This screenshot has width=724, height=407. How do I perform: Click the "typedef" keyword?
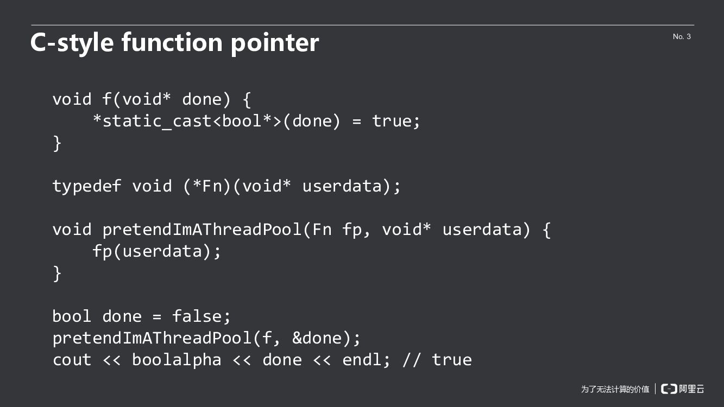click(87, 186)
